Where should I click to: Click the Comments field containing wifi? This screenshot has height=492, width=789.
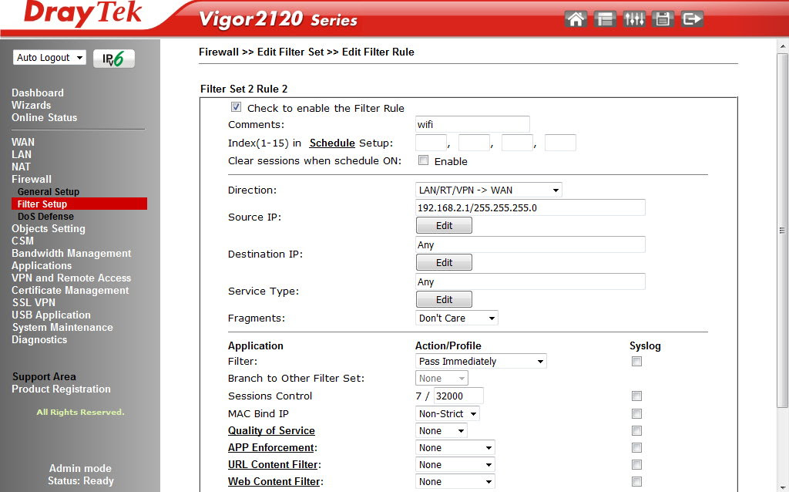tap(472, 124)
